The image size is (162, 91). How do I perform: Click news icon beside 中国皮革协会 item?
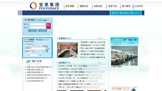pyautogui.click(x=82, y=54)
